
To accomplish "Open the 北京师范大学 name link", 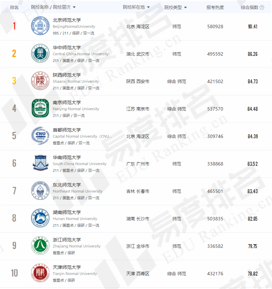I will (x=67, y=20).
